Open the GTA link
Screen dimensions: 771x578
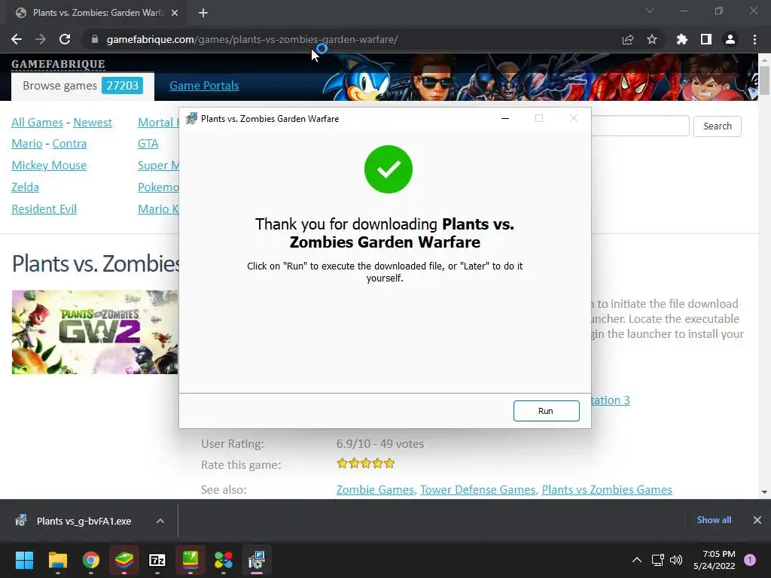click(x=148, y=144)
